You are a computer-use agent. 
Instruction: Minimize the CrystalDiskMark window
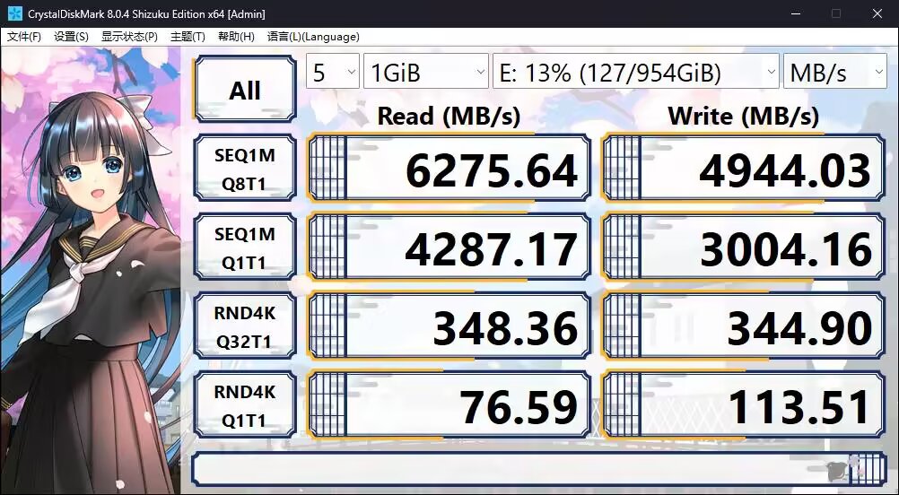(x=795, y=13)
